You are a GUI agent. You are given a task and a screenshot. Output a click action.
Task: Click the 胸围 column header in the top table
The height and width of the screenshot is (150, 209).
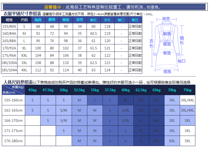38,20
